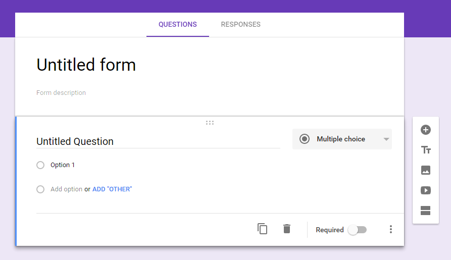Viewport: 451px width, 260px height.
Task: Click the Add question plus icon
Action: (x=425, y=130)
